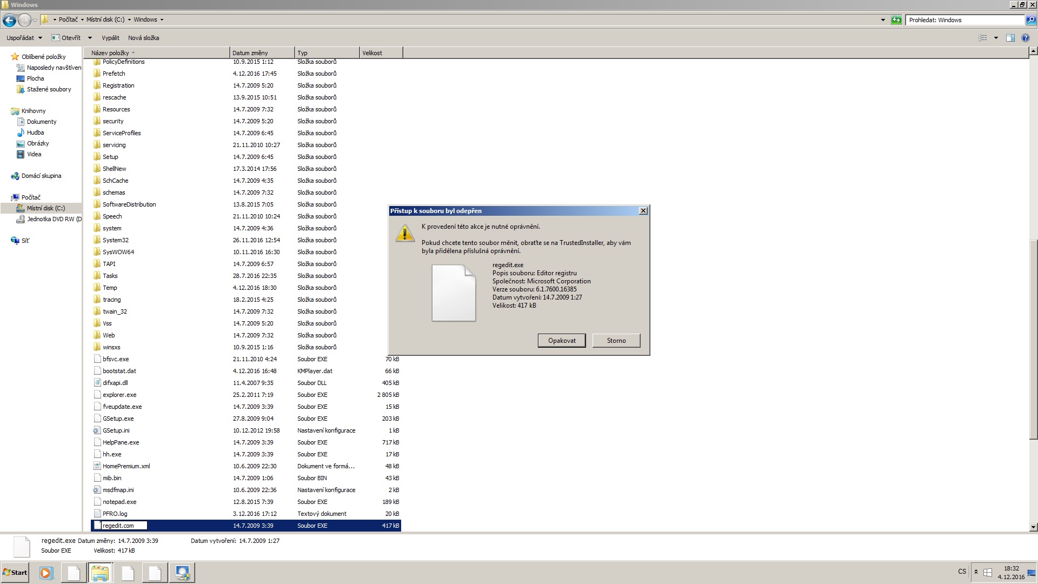Open the address bar history dropdown

pyautogui.click(x=883, y=20)
